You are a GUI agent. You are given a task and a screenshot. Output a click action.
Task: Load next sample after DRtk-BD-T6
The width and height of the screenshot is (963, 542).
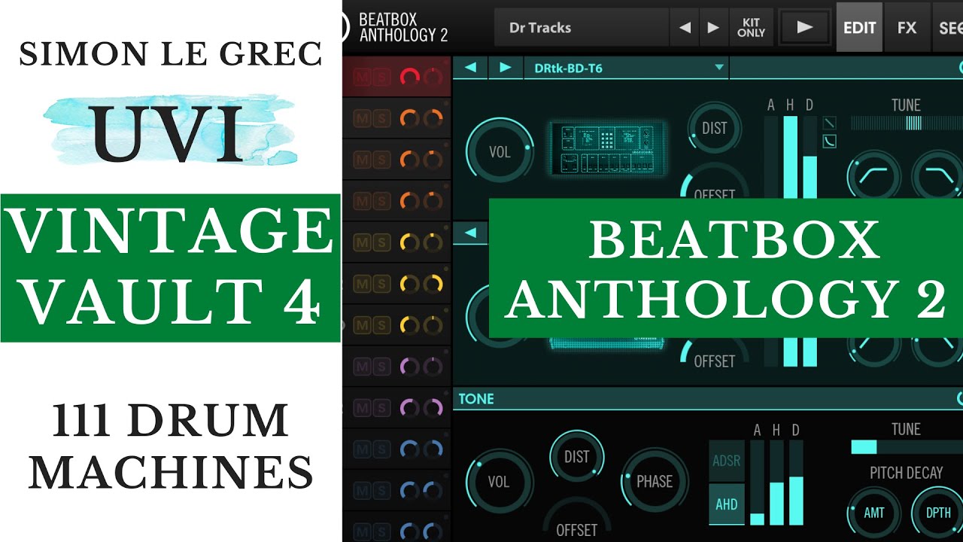[506, 68]
